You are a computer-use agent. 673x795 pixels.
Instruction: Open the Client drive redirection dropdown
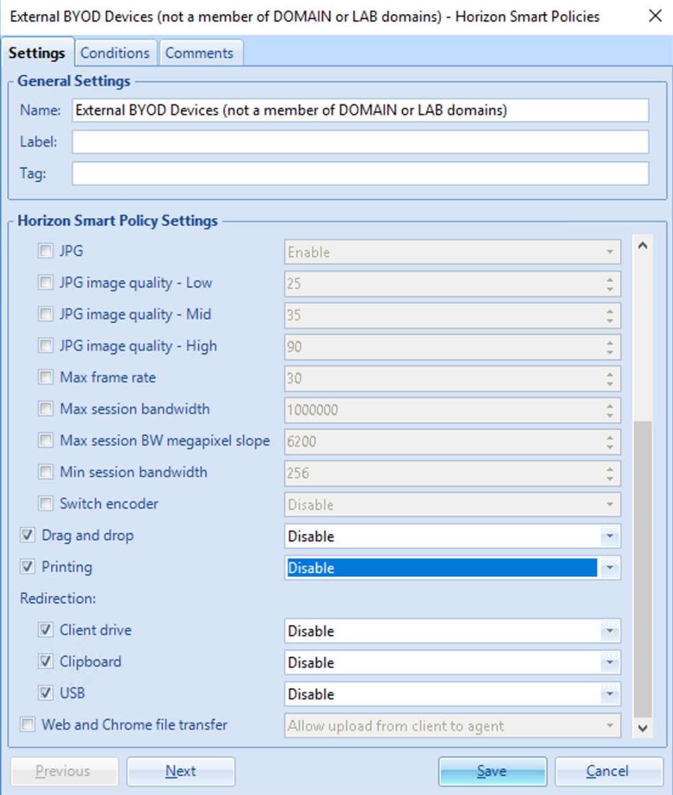pyautogui.click(x=610, y=631)
